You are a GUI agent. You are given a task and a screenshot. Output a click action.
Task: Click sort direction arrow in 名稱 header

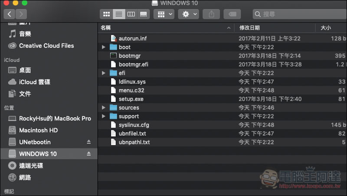click(x=229, y=28)
